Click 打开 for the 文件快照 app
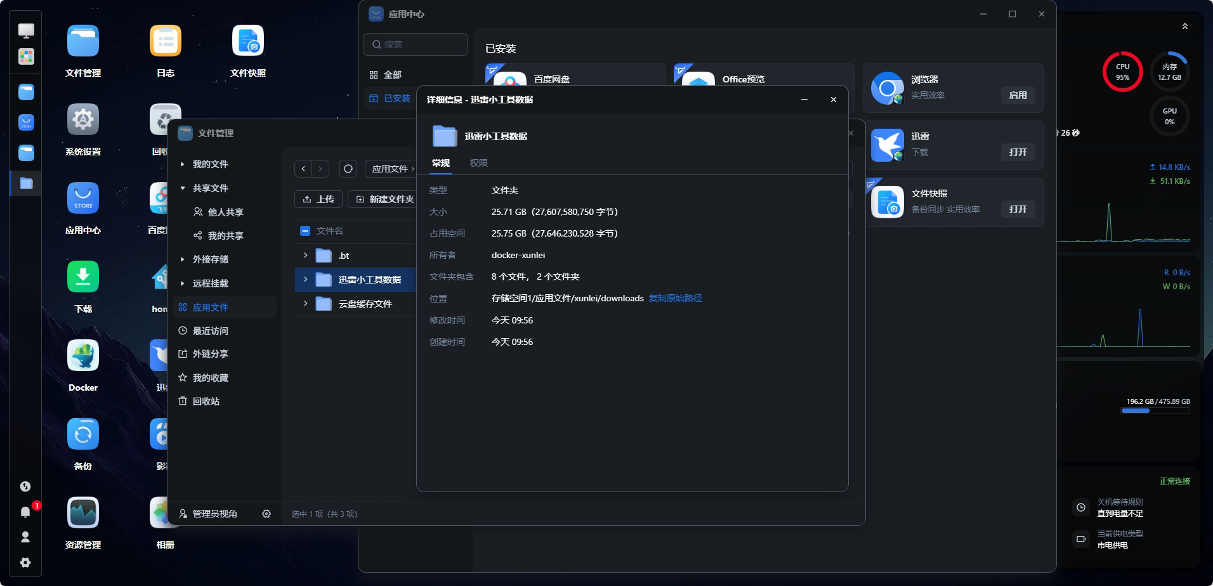 1018,209
